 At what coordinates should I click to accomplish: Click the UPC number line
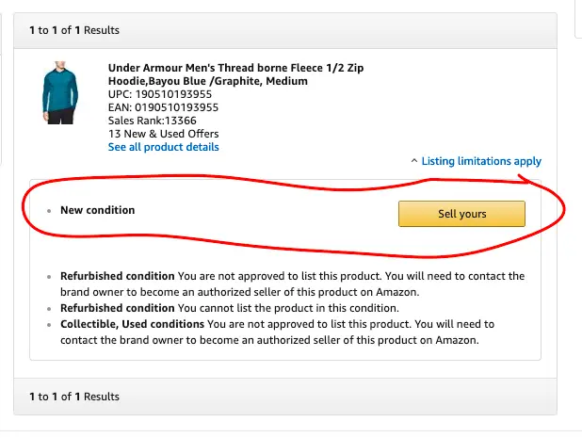pyautogui.click(x=159, y=94)
